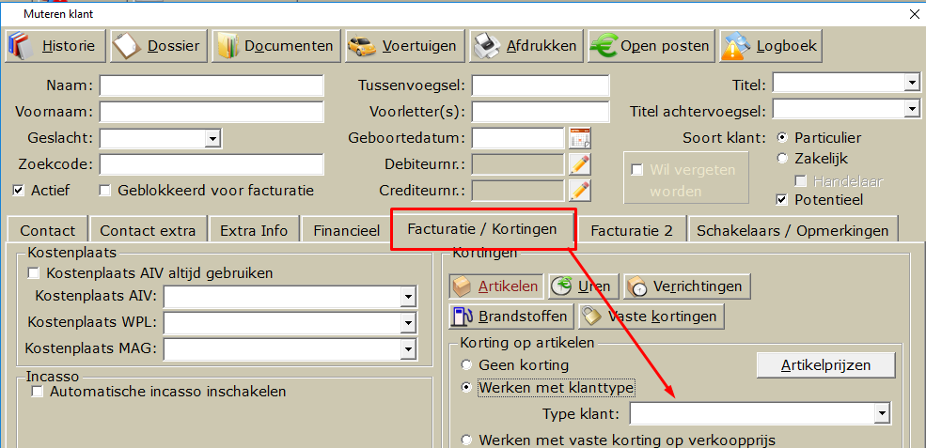
Task: Select Particulier customer type radio
Action: pyautogui.click(x=782, y=137)
